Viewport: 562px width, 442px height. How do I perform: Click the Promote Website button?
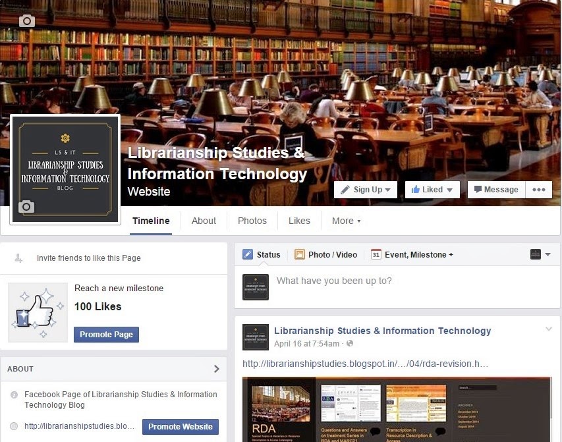tap(181, 427)
